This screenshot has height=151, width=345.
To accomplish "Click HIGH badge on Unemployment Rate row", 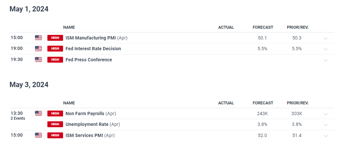I will click(x=55, y=124).
